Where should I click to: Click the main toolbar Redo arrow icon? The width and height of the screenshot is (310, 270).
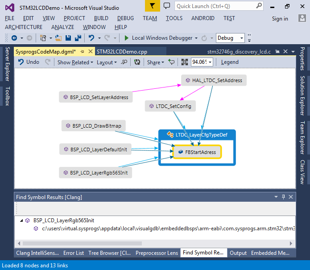(107, 38)
